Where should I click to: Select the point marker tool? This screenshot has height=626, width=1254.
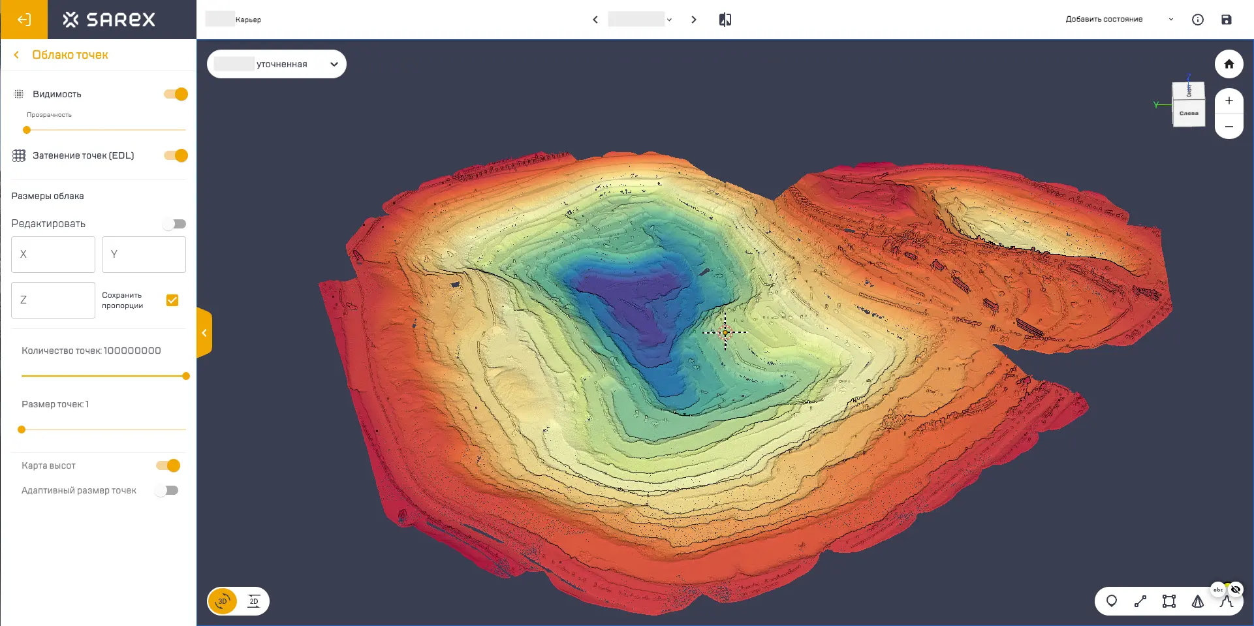pyautogui.click(x=1111, y=601)
